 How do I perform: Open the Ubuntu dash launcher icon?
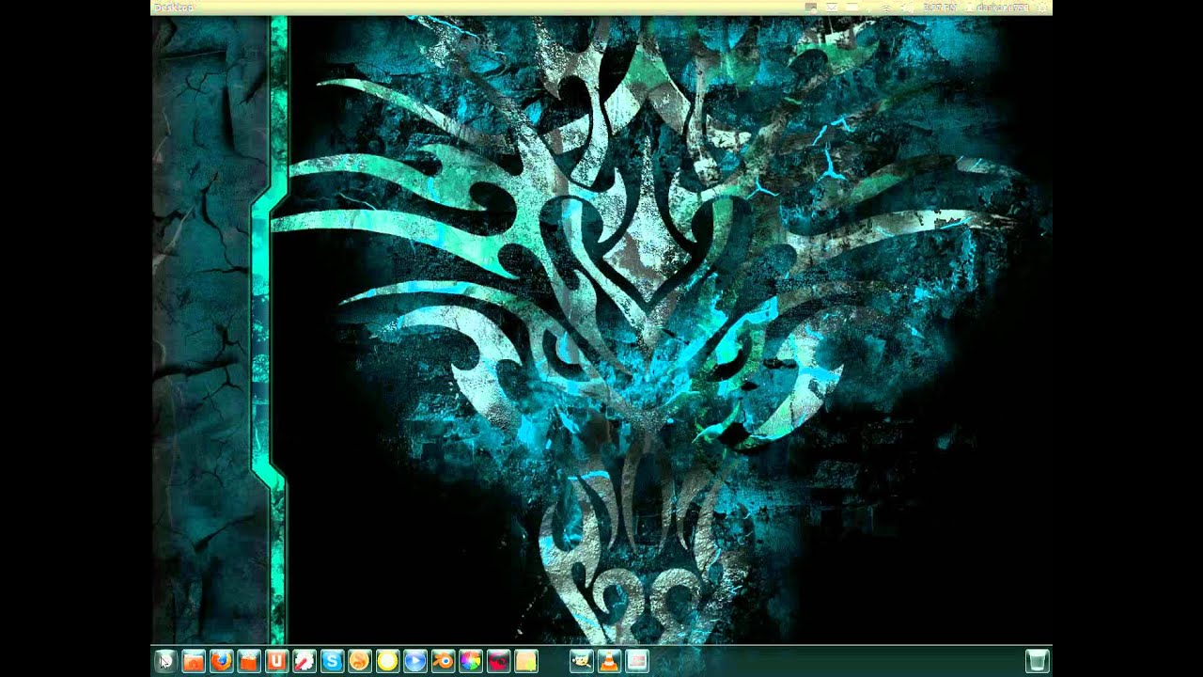[164, 661]
